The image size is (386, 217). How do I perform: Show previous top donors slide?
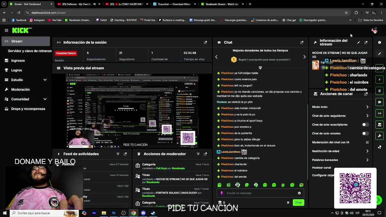click(216, 57)
